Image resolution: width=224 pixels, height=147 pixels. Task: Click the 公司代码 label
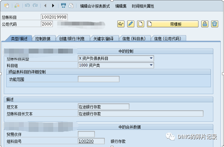tap(9, 24)
